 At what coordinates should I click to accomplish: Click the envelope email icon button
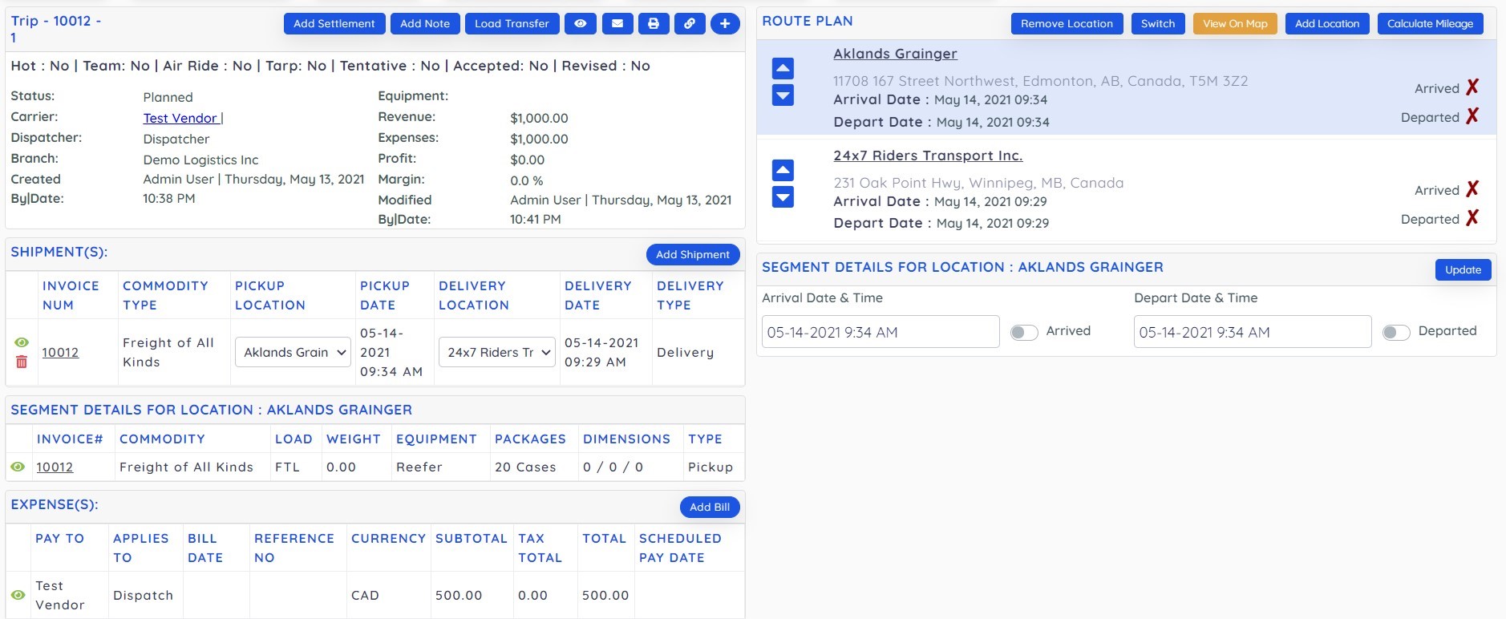[x=617, y=24]
